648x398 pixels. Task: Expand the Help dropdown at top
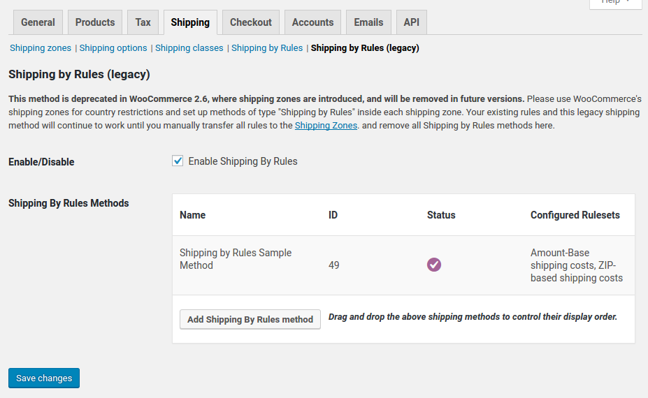[615, 2]
